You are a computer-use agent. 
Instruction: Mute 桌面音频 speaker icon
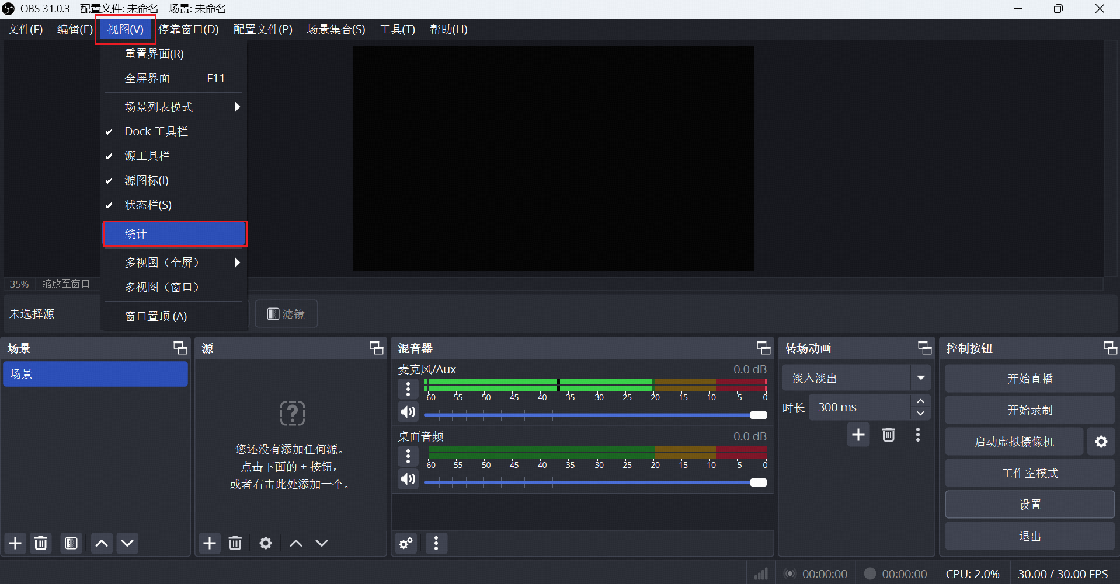pos(408,479)
